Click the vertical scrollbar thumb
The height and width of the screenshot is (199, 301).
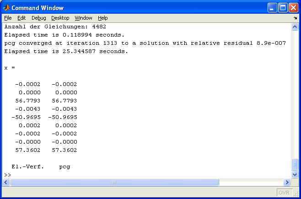pyautogui.click(x=295, y=164)
